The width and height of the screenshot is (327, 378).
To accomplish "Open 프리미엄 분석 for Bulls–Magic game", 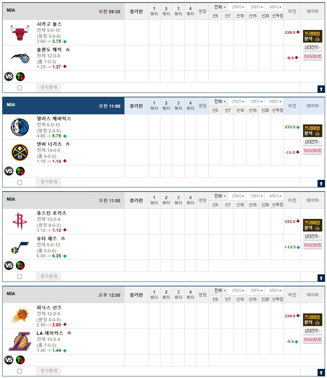I will pyautogui.click(x=313, y=36).
